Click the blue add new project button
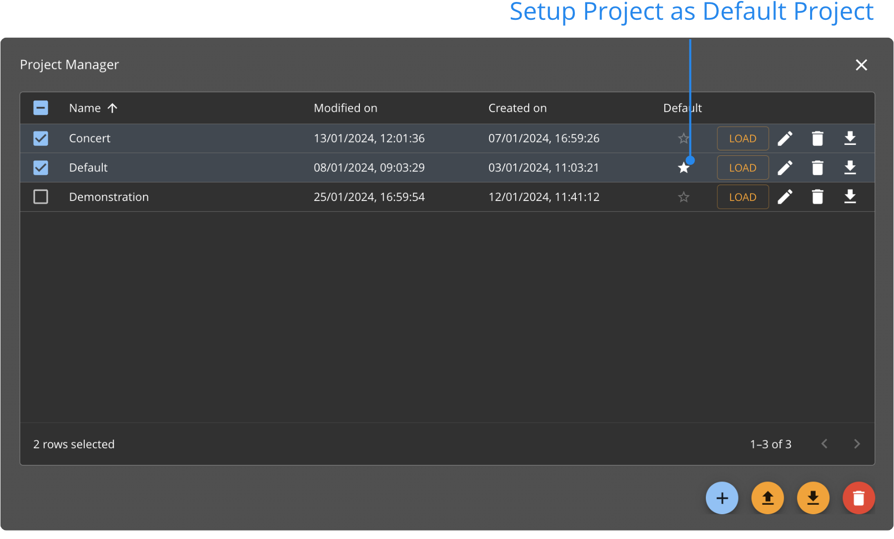The image size is (894, 539). click(722, 498)
